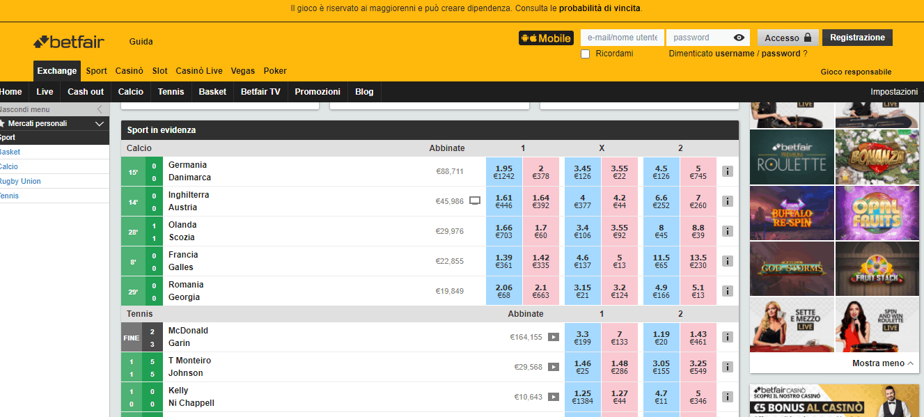This screenshot has width=924, height=417.
Task: Open €5 Bonus al Casinò banner
Action: click(x=834, y=400)
